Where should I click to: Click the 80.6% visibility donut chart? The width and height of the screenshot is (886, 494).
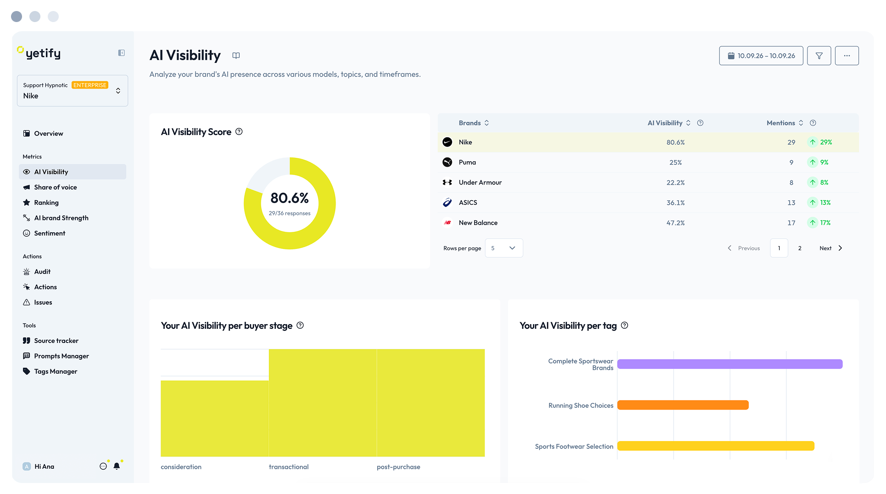(x=290, y=203)
